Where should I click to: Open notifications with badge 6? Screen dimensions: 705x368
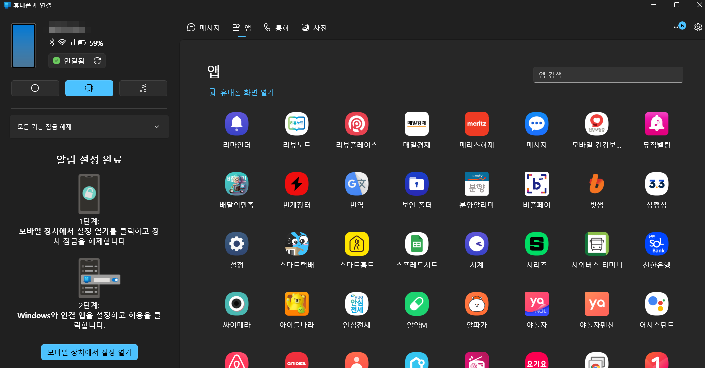point(679,27)
